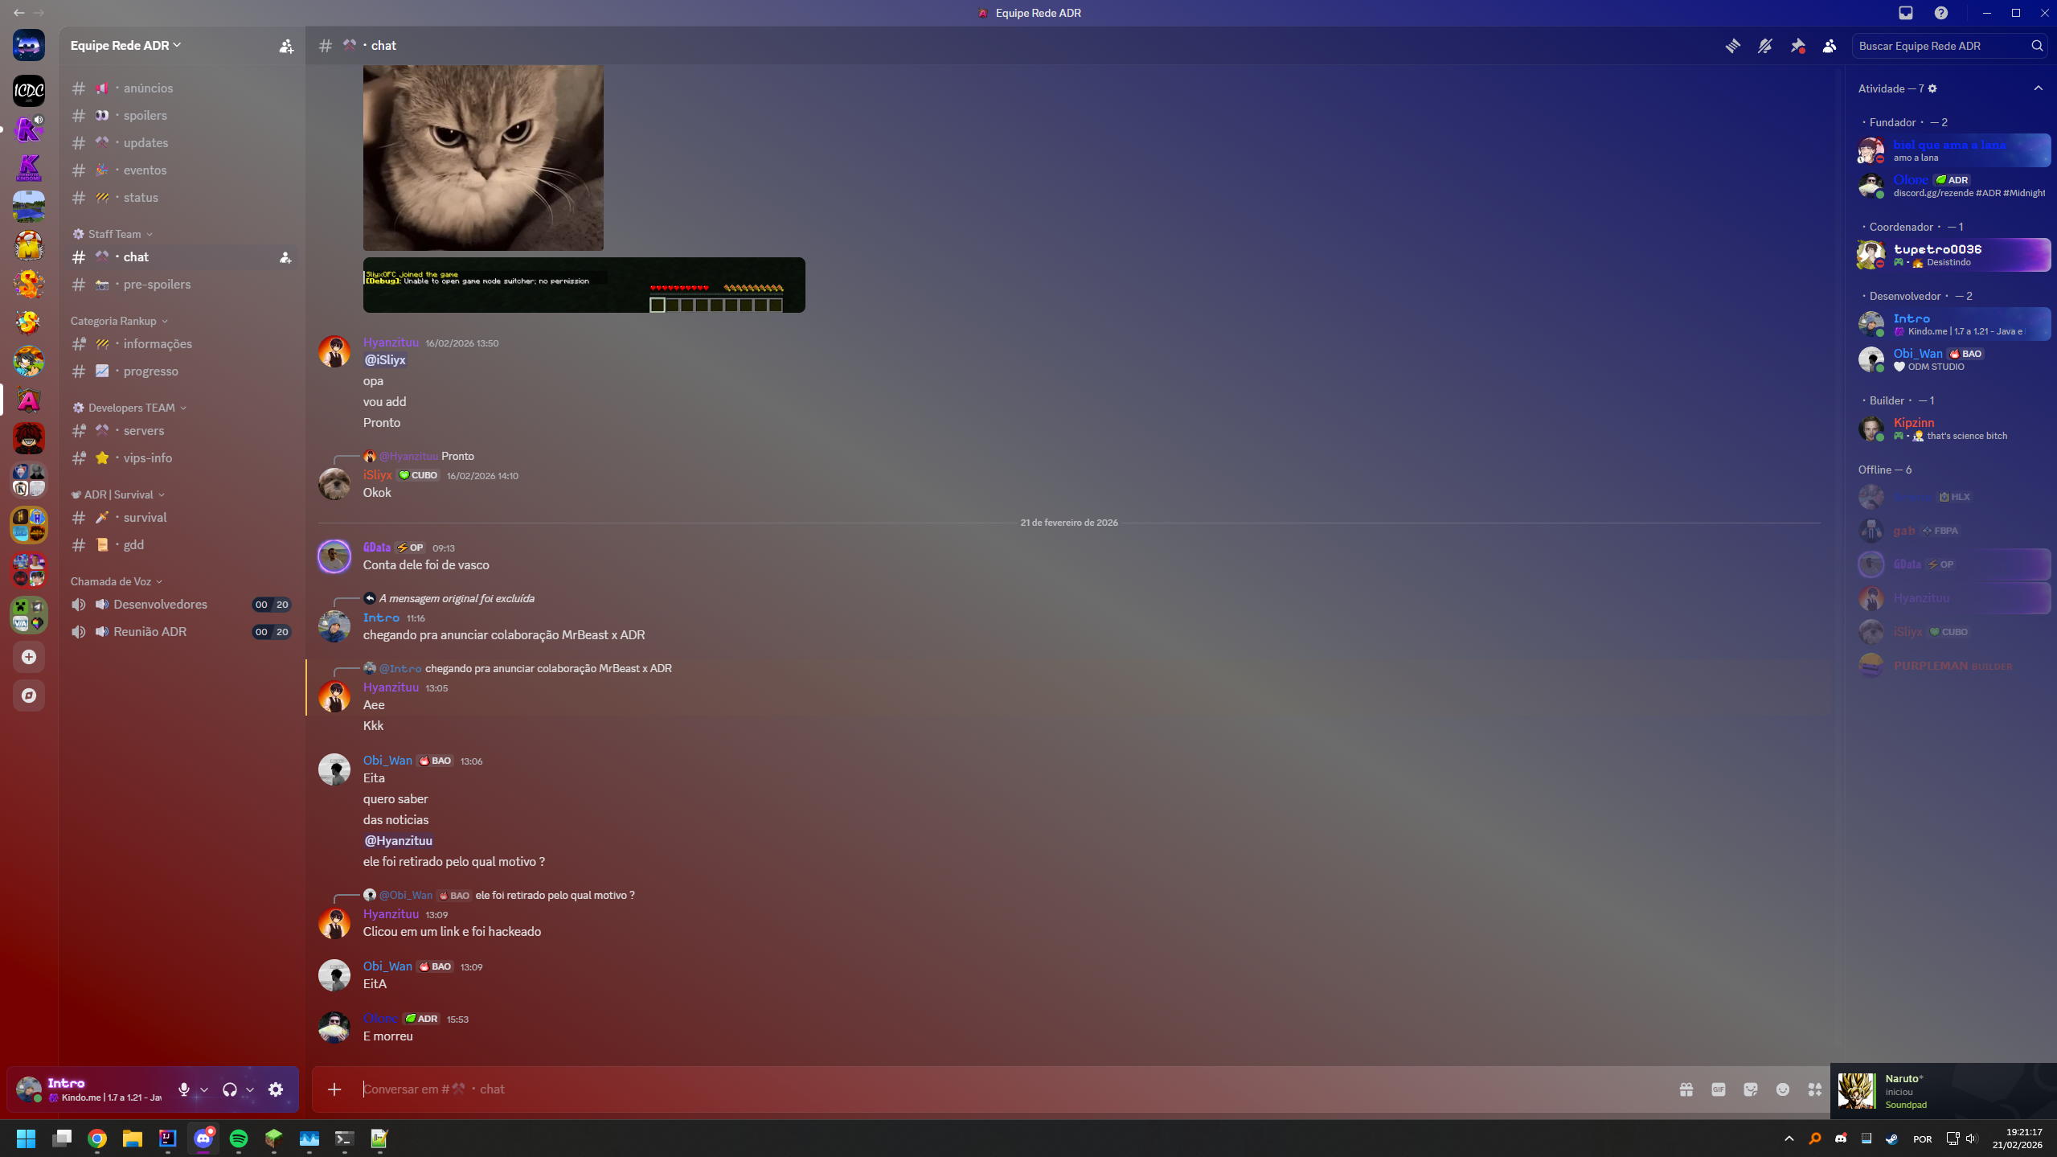
Task: Click the @Hyanzituu mention in Obi_Wan's message
Action: pyautogui.click(x=398, y=839)
